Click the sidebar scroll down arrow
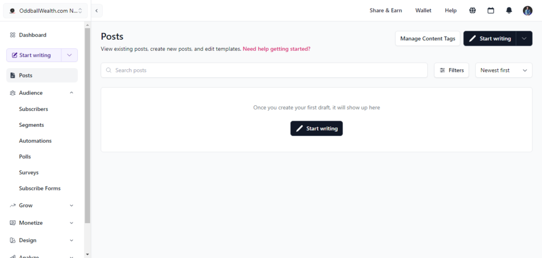 click(x=87, y=254)
